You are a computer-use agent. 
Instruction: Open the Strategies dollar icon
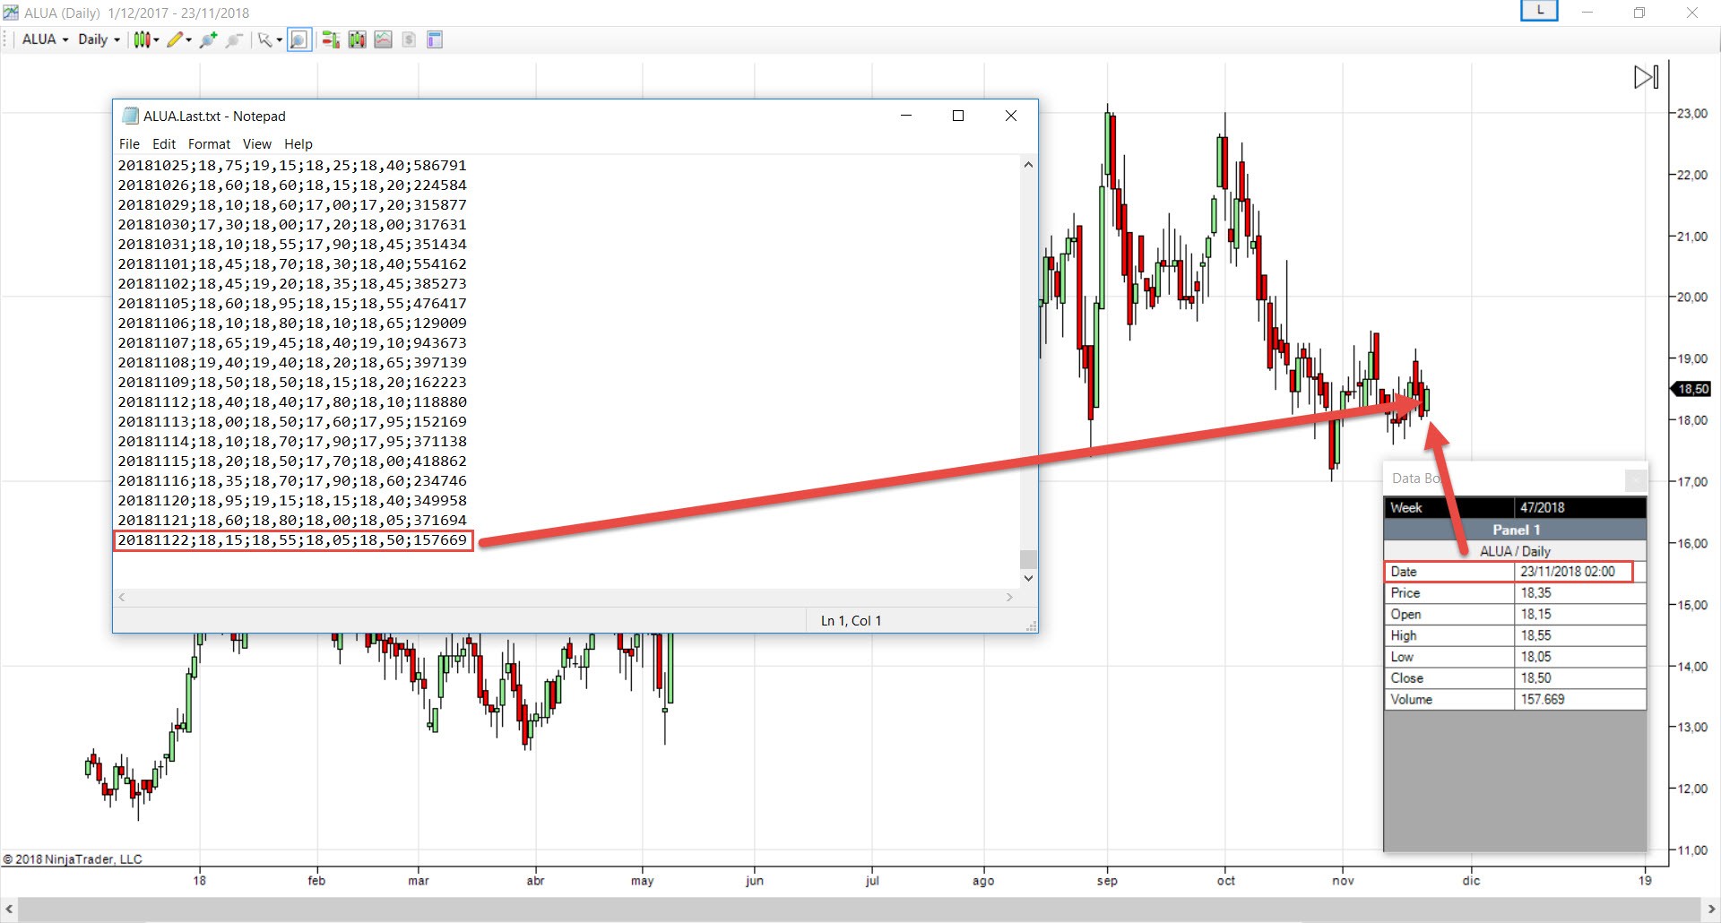[x=409, y=39]
